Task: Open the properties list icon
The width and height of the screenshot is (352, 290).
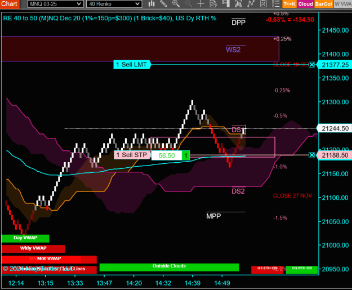Action: click(275, 3)
